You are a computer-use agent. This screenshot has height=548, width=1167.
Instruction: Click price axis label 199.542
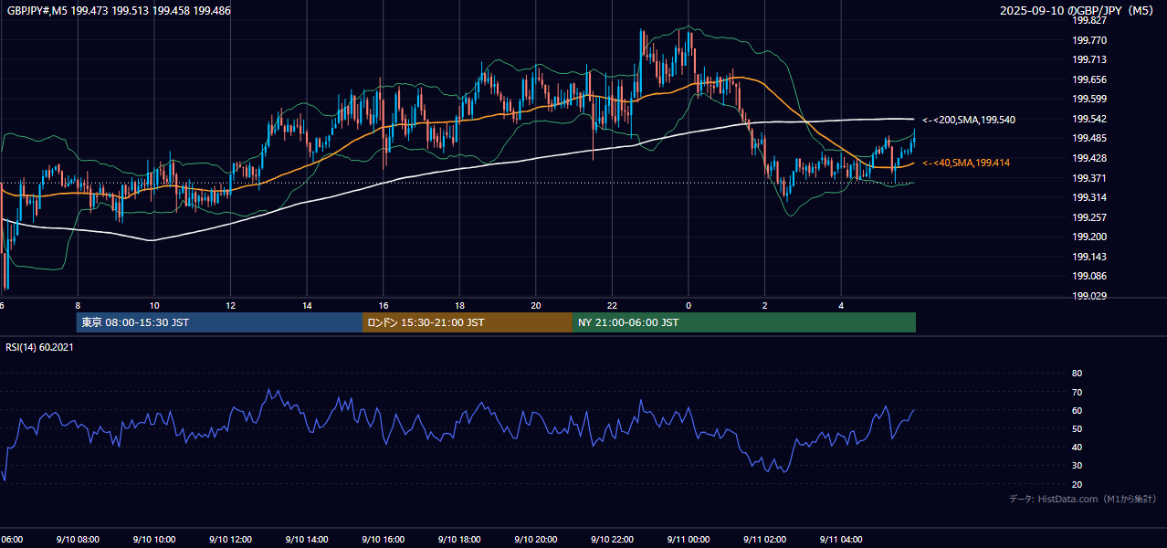click(1089, 119)
